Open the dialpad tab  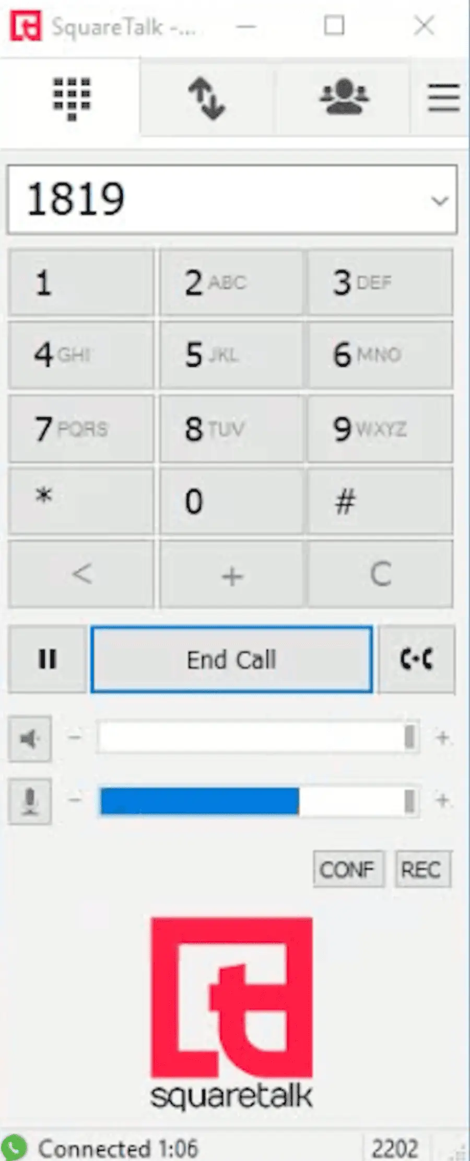pyautogui.click(x=72, y=98)
